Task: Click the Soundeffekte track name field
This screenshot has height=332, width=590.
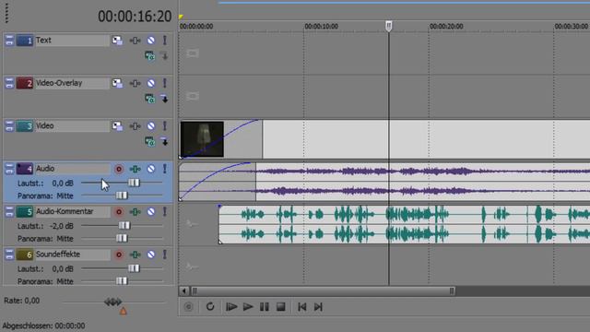Action: pos(72,255)
